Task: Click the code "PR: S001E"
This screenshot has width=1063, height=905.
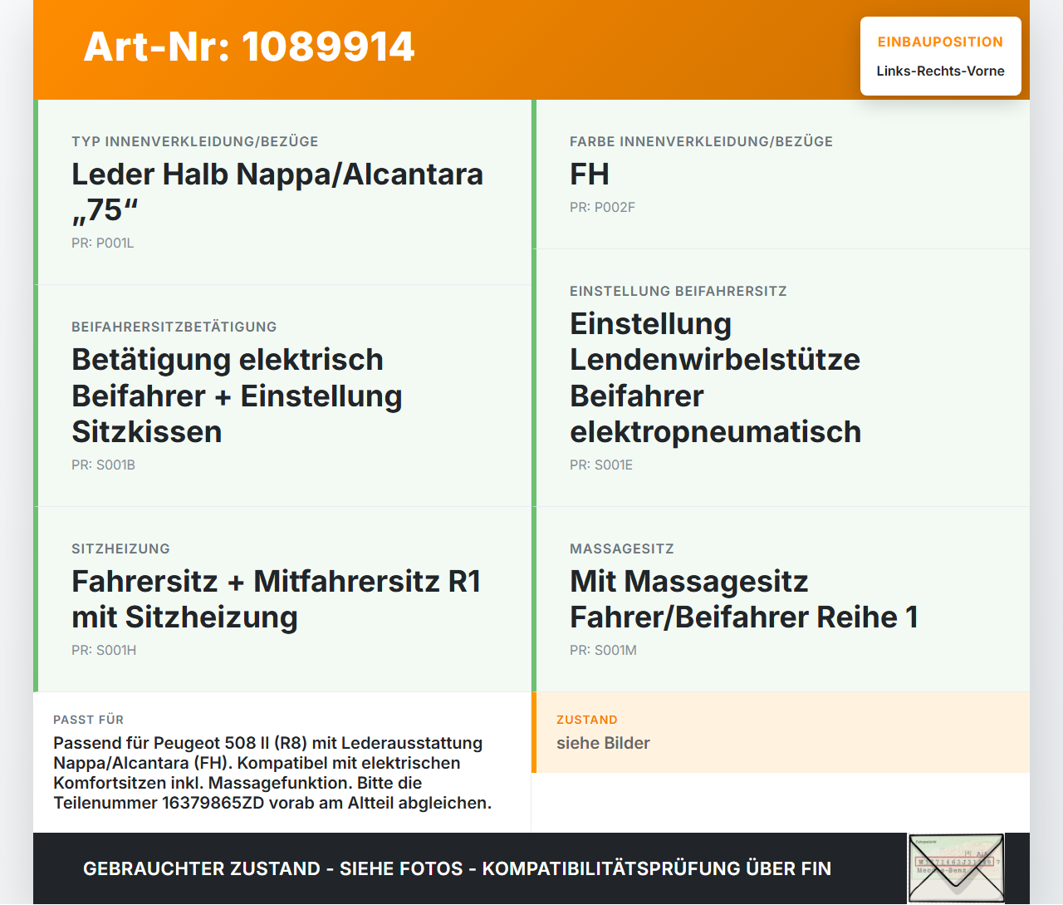Action: 601,465
